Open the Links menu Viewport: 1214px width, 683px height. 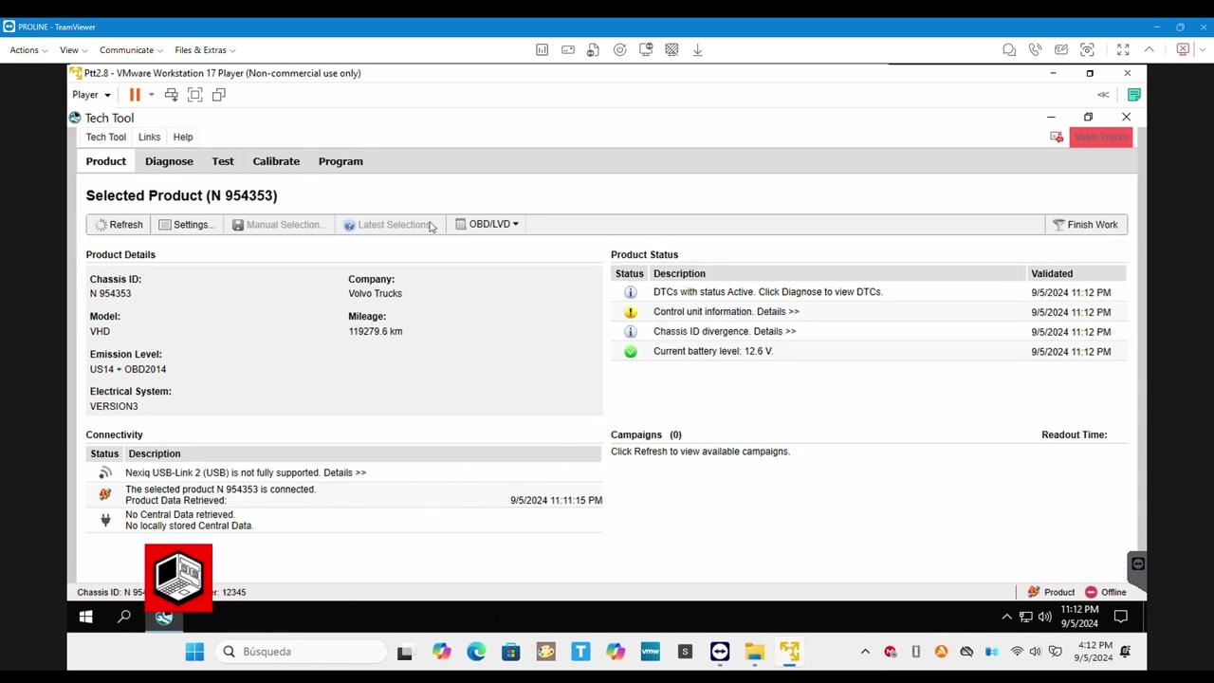tap(149, 138)
